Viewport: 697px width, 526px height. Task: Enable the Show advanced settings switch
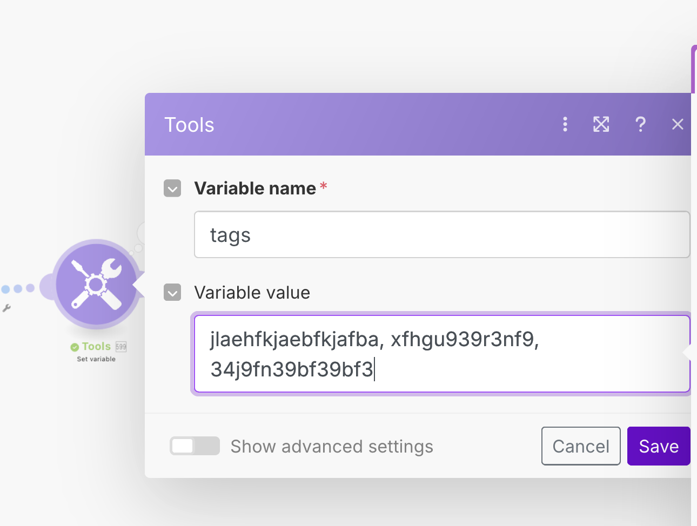195,446
